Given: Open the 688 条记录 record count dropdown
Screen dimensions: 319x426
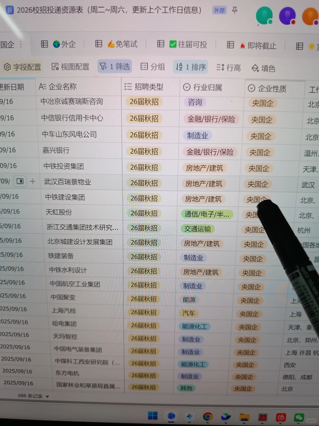Looking at the screenshot, I should click(x=33, y=396).
